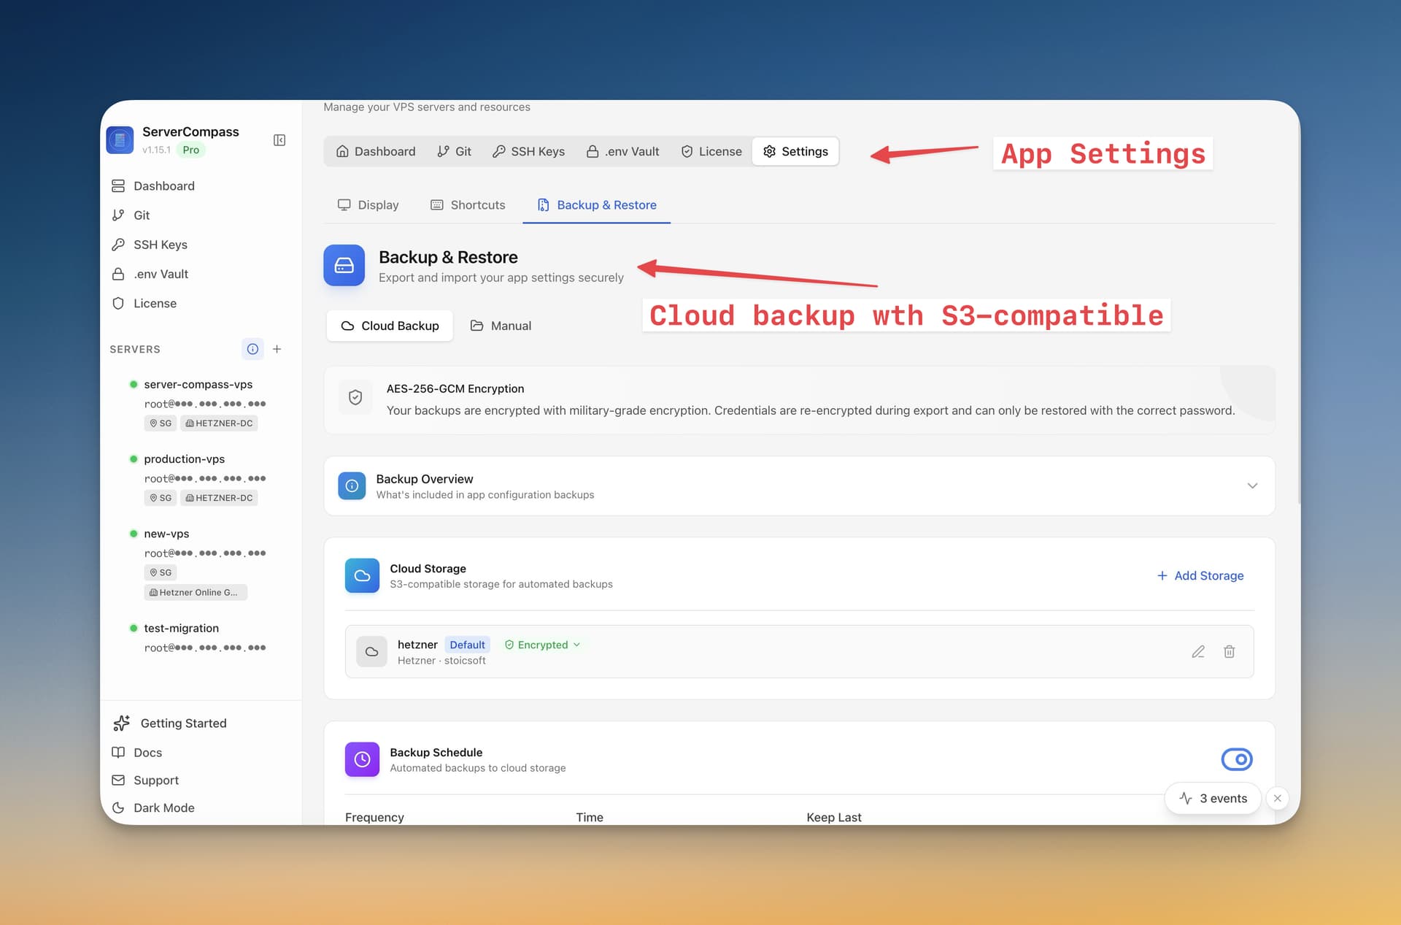Click the pencil icon to edit hetzner storage

1198,651
